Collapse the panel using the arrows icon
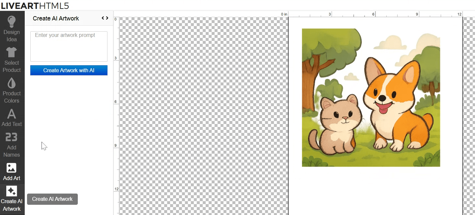 105,18
